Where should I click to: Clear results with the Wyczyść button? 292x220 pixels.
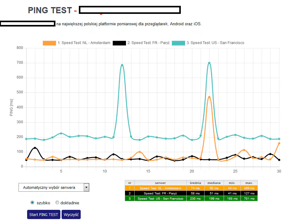click(x=71, y=214)
